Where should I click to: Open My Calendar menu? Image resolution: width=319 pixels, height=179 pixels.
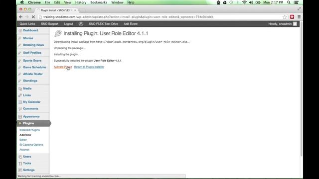point(32,102)
